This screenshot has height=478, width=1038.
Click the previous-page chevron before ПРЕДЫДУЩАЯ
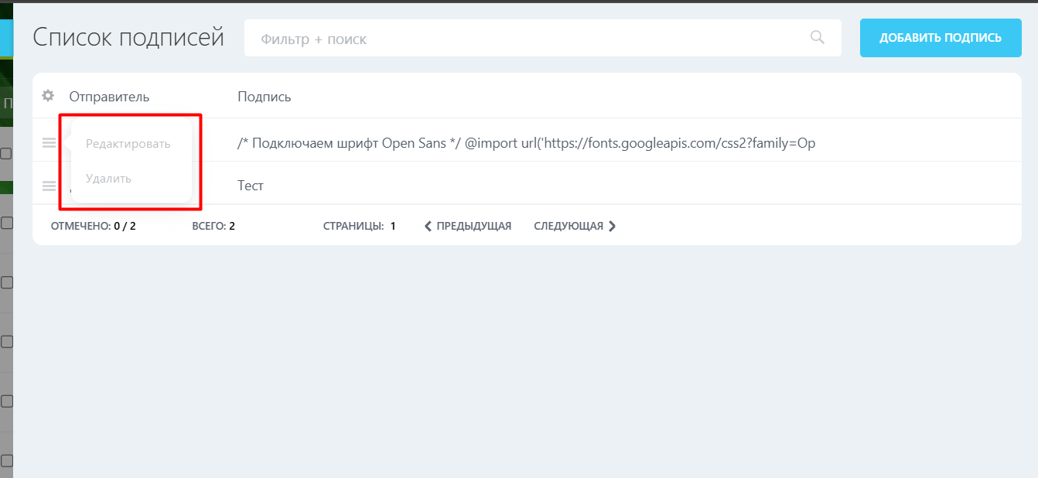pos(427,226)
